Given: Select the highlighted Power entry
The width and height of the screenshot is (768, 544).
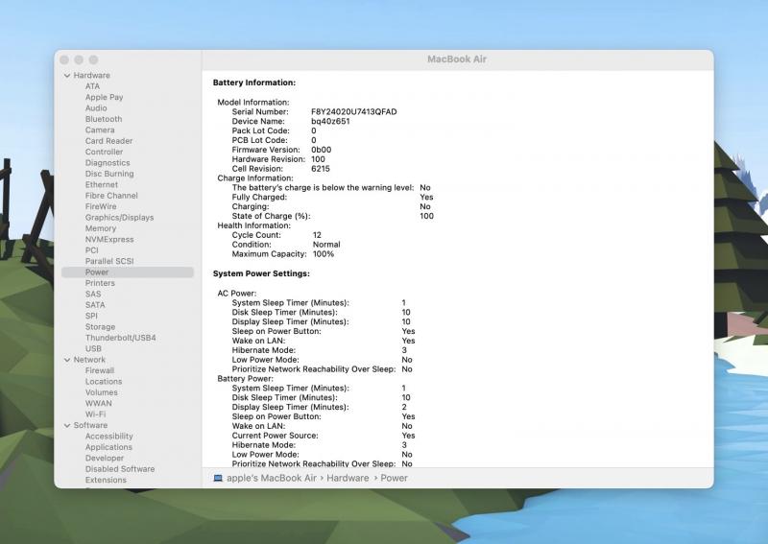Looking at the screenshot, I should coord(128,272).
